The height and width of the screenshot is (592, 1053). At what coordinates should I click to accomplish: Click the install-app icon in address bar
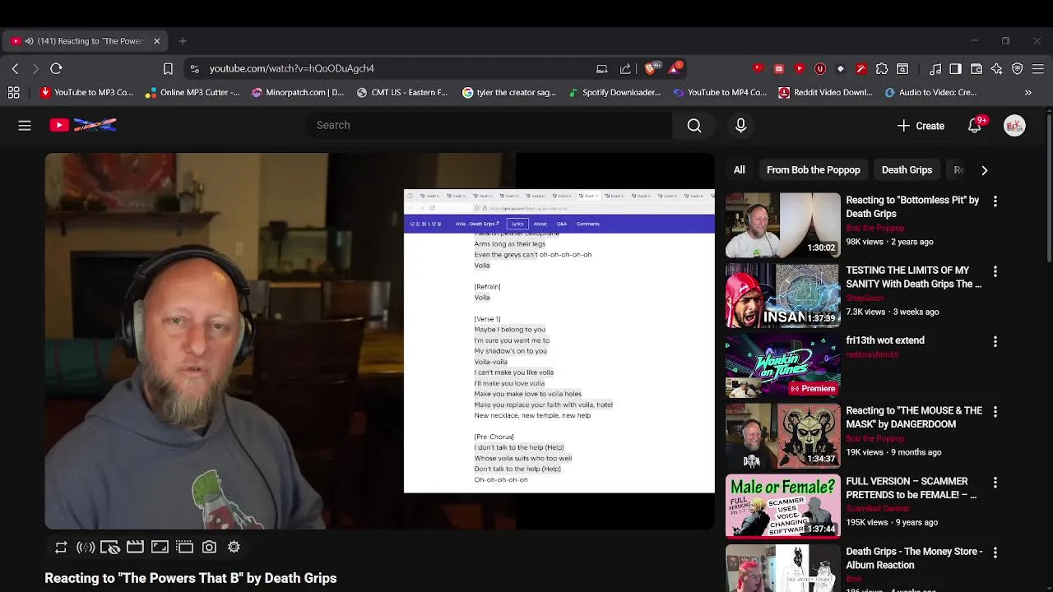pyautogui.click(x=601, y=68)
